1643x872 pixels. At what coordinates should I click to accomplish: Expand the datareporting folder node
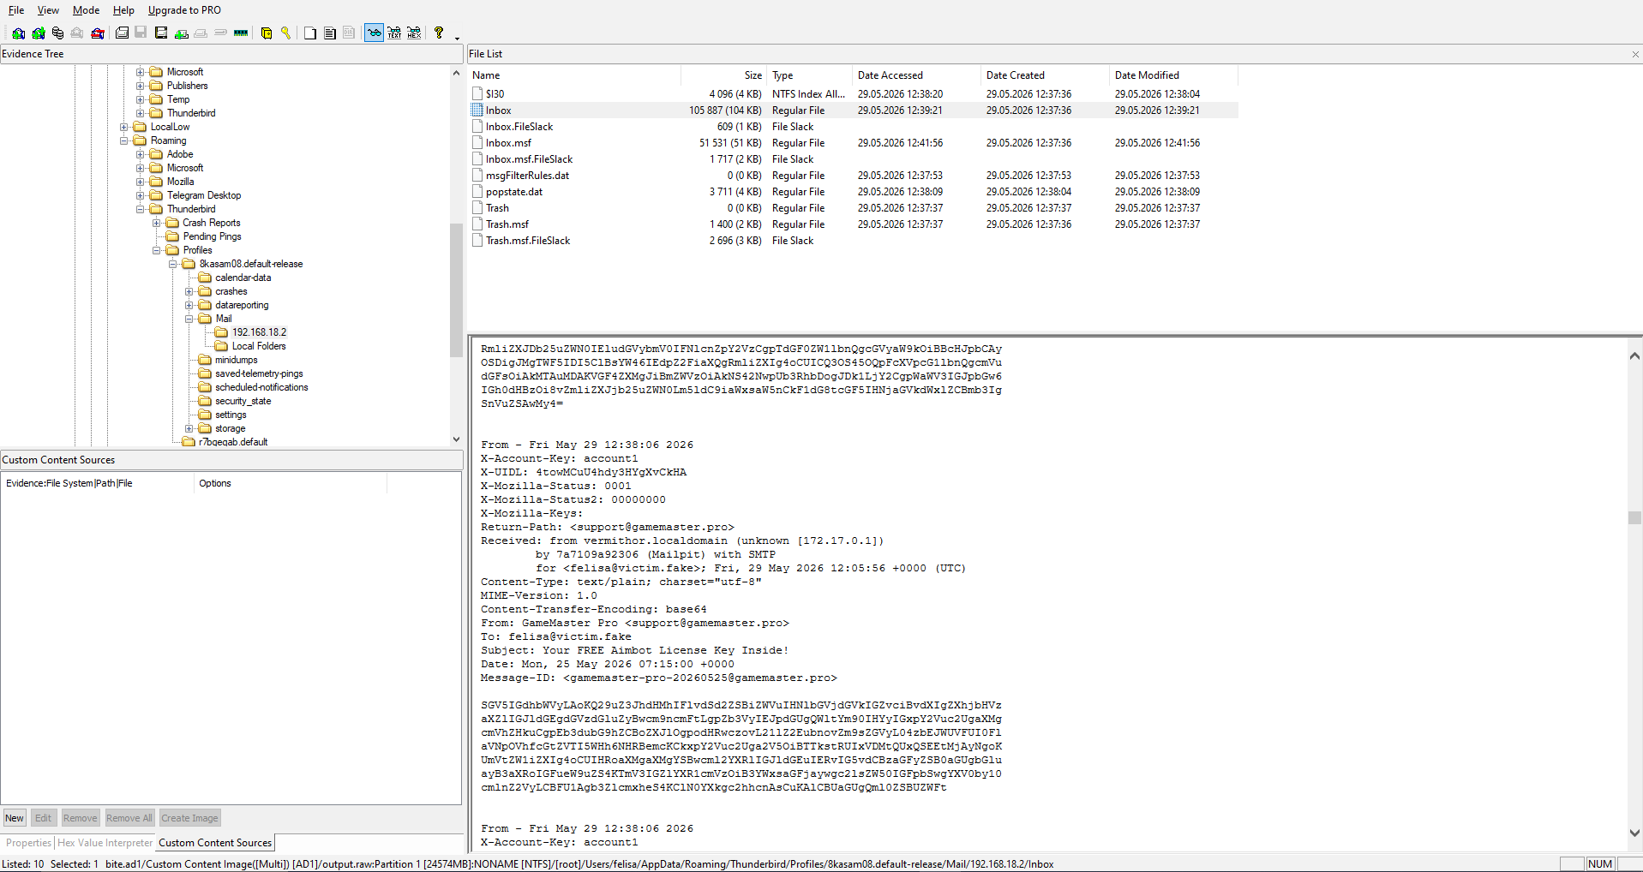coord(189,305)
